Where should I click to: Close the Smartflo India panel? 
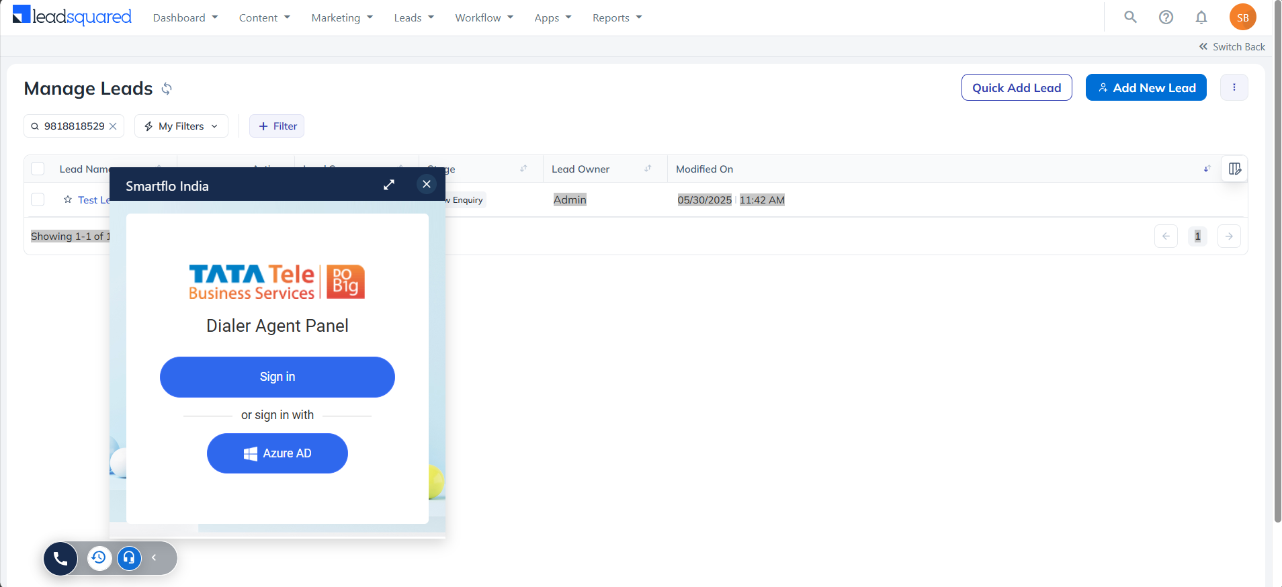(427, 184)
